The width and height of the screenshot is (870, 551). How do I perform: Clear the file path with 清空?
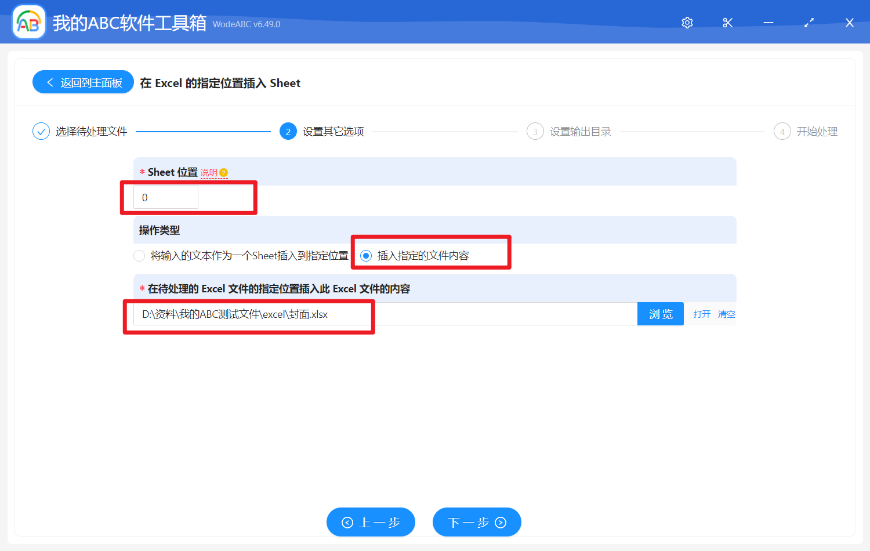[x=726, y=314]
